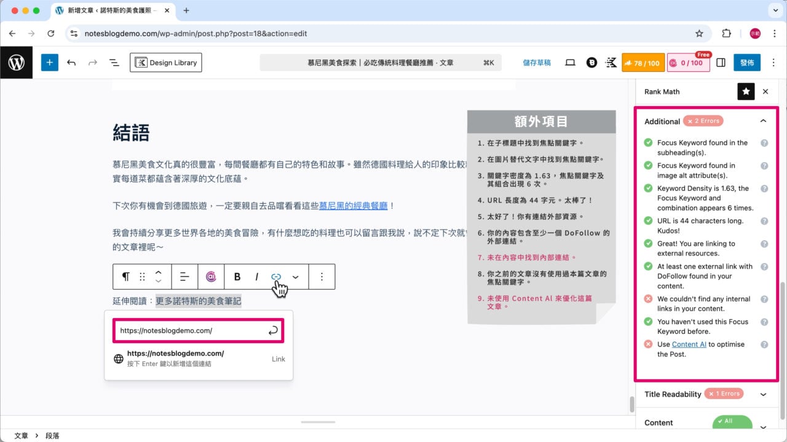Viewport: 787px width, 442px height.
Task: Click the blue 發佈 publish button
Action: point(746,62)
